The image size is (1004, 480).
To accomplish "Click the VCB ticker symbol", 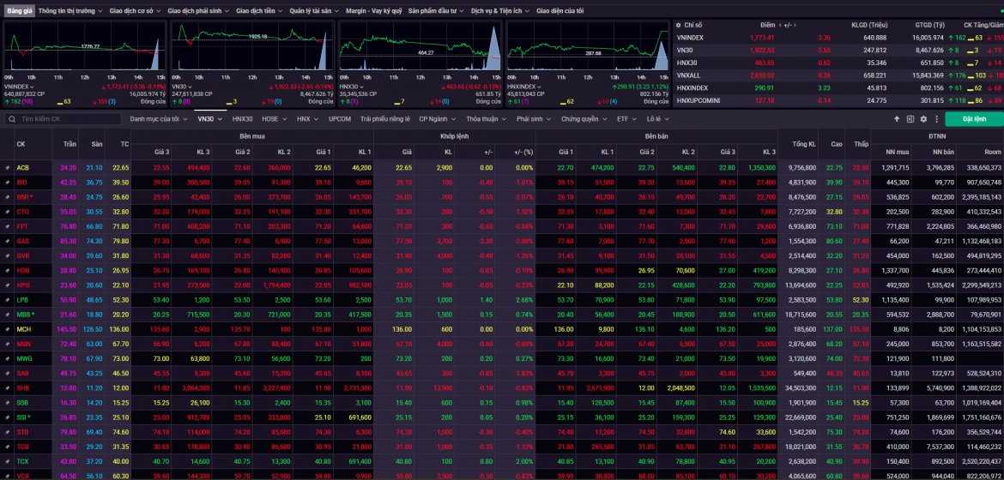I will point(23,477).
